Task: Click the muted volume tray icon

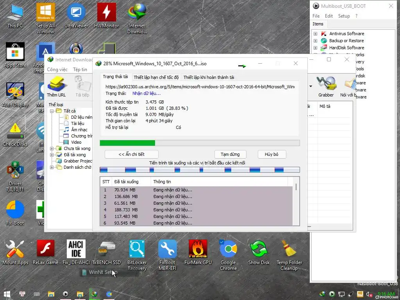Action: point(369,294)
